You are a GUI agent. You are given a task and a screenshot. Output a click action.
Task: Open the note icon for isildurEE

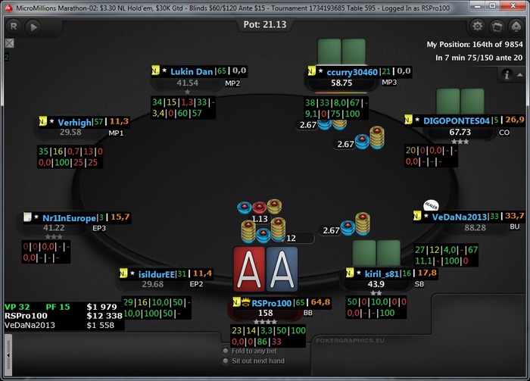click(123, 273)
